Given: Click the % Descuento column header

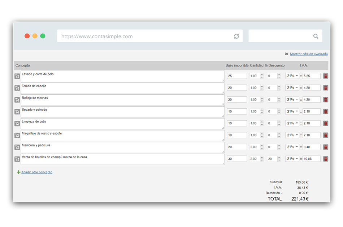Looking at the screenshot, I should pyautogui.click(x=274, y=65).
